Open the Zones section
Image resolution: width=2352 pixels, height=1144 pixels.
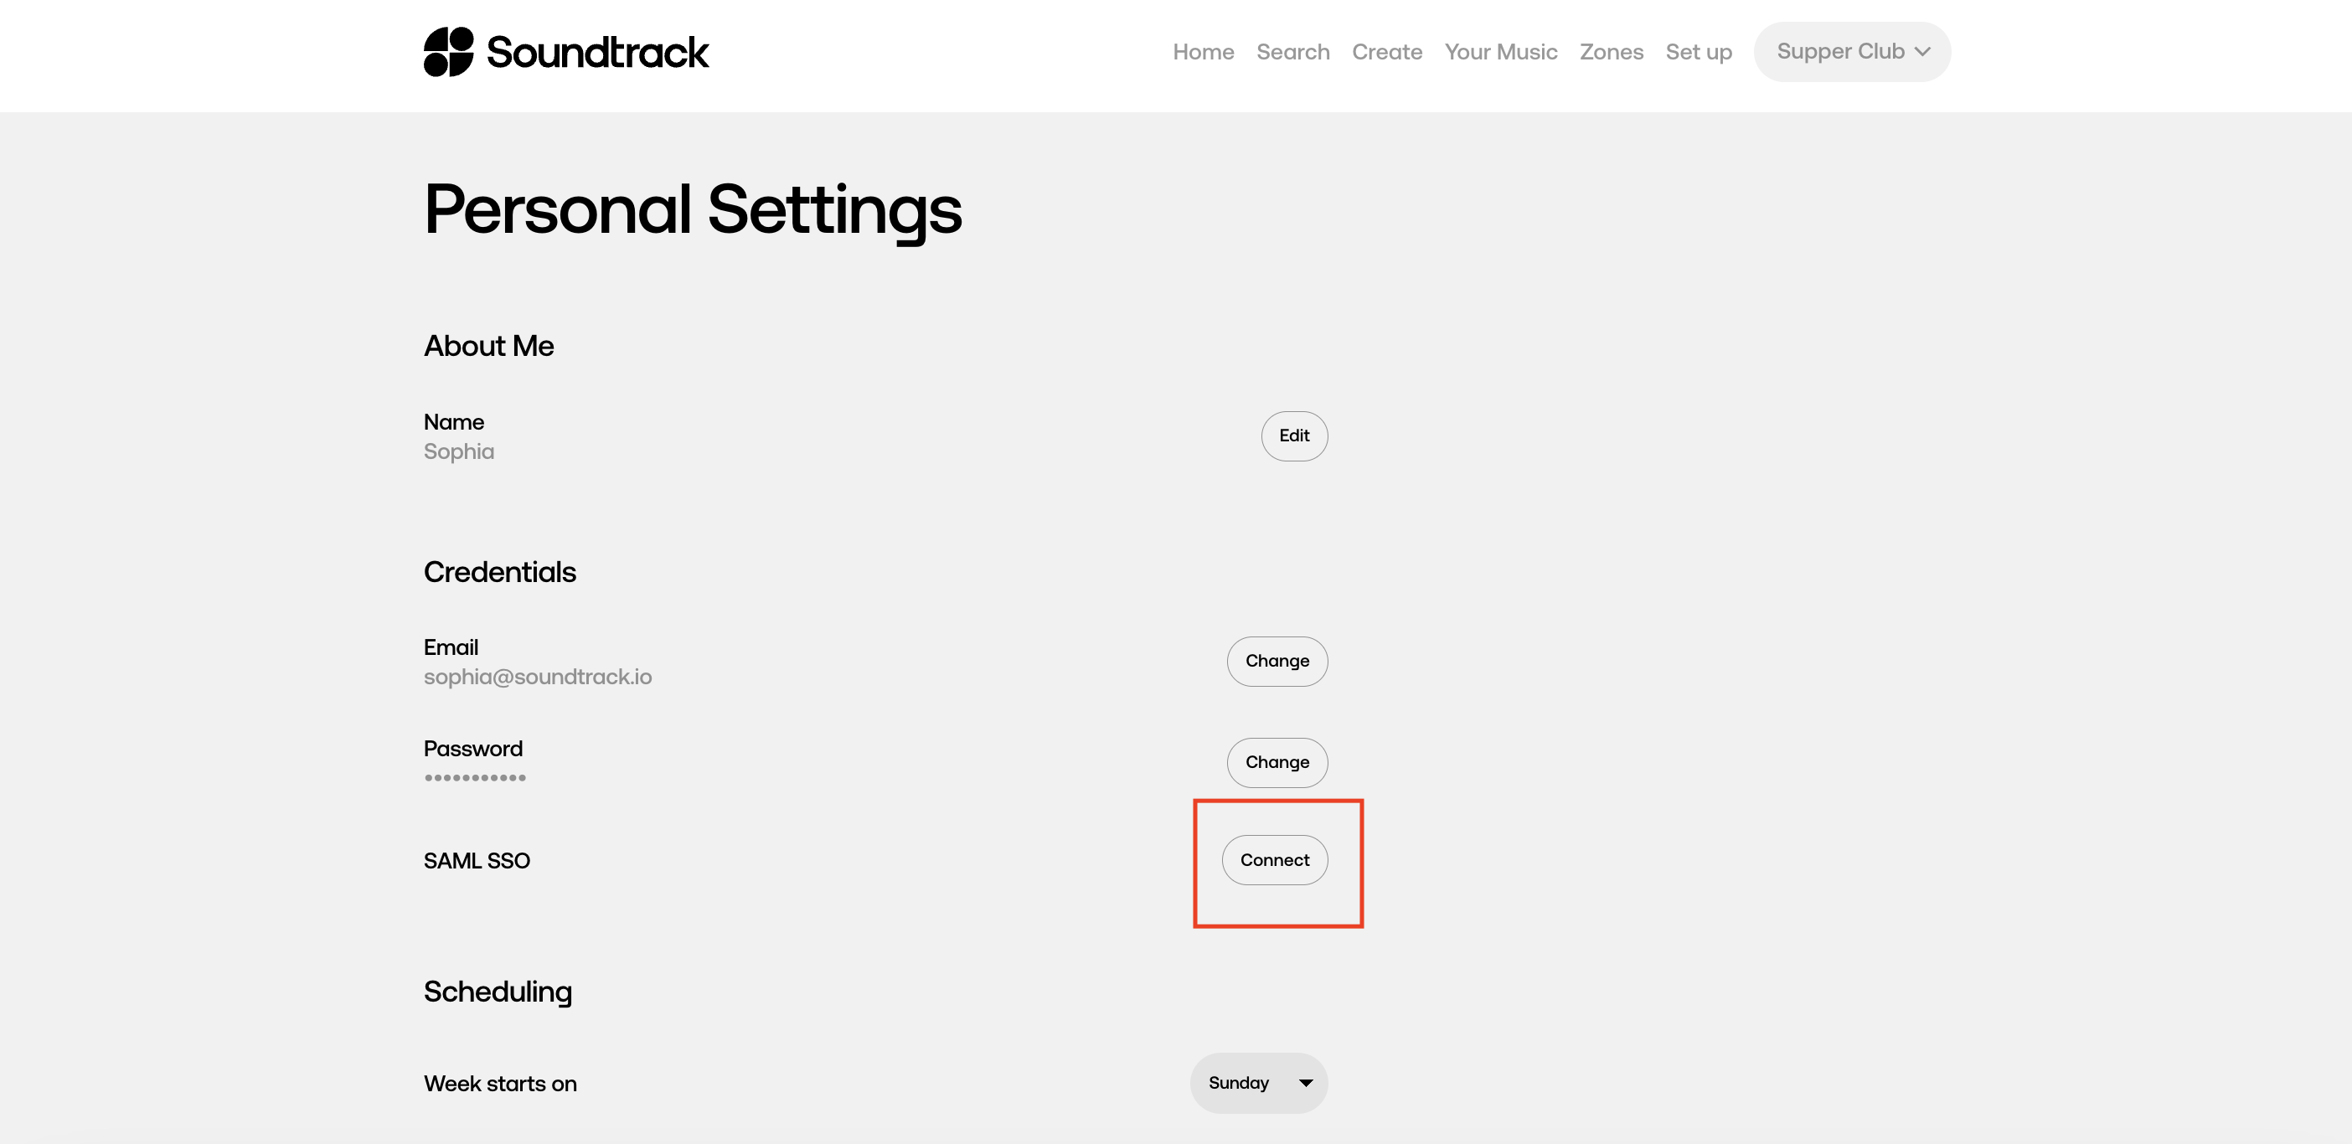1611,52
